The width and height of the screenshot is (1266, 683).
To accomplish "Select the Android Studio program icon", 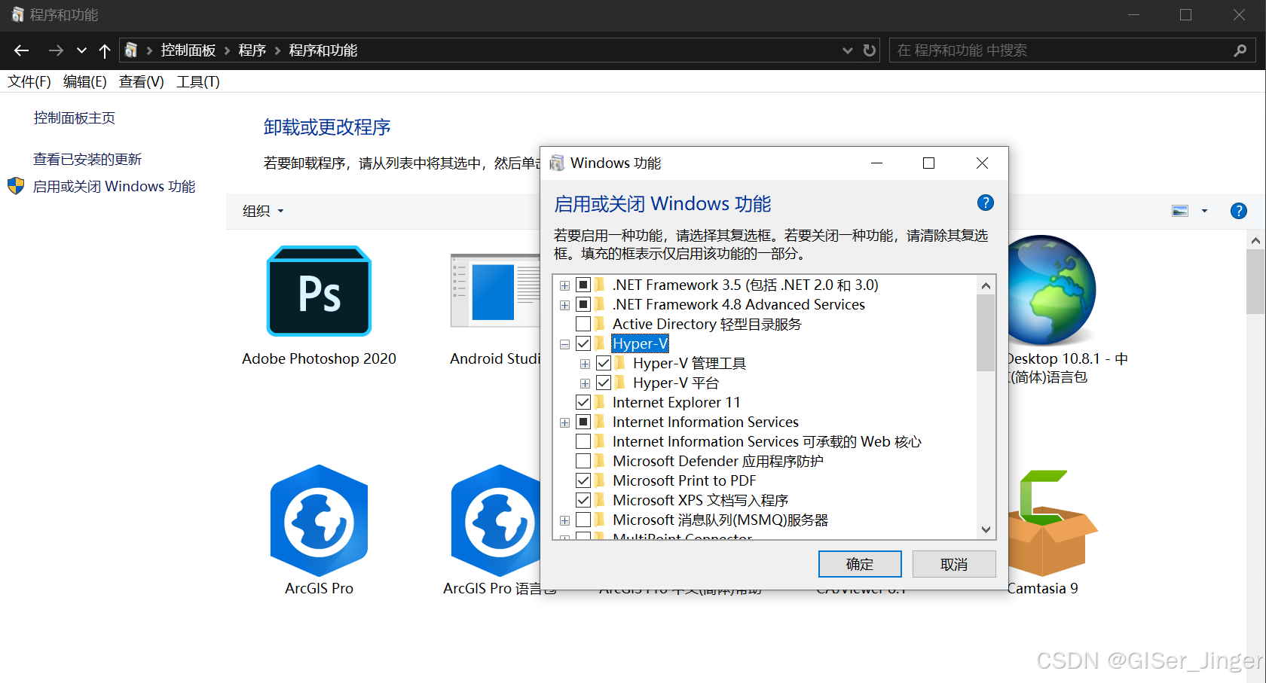I will click(x=496, y=291).
